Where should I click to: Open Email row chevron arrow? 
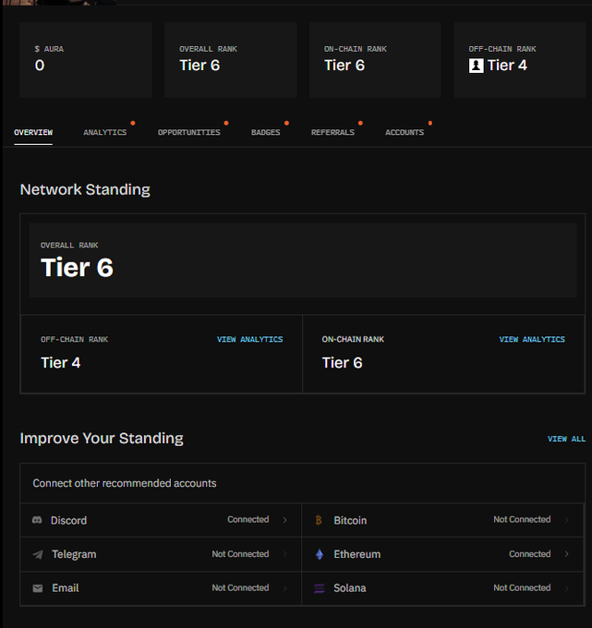click(x=285, y=588)
